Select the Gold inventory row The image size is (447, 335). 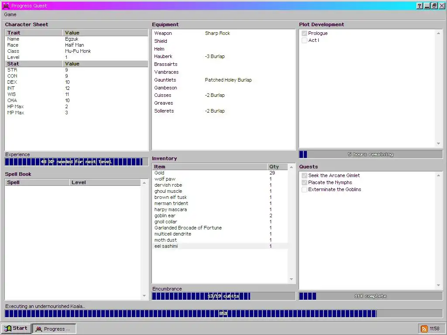point(220,173)
